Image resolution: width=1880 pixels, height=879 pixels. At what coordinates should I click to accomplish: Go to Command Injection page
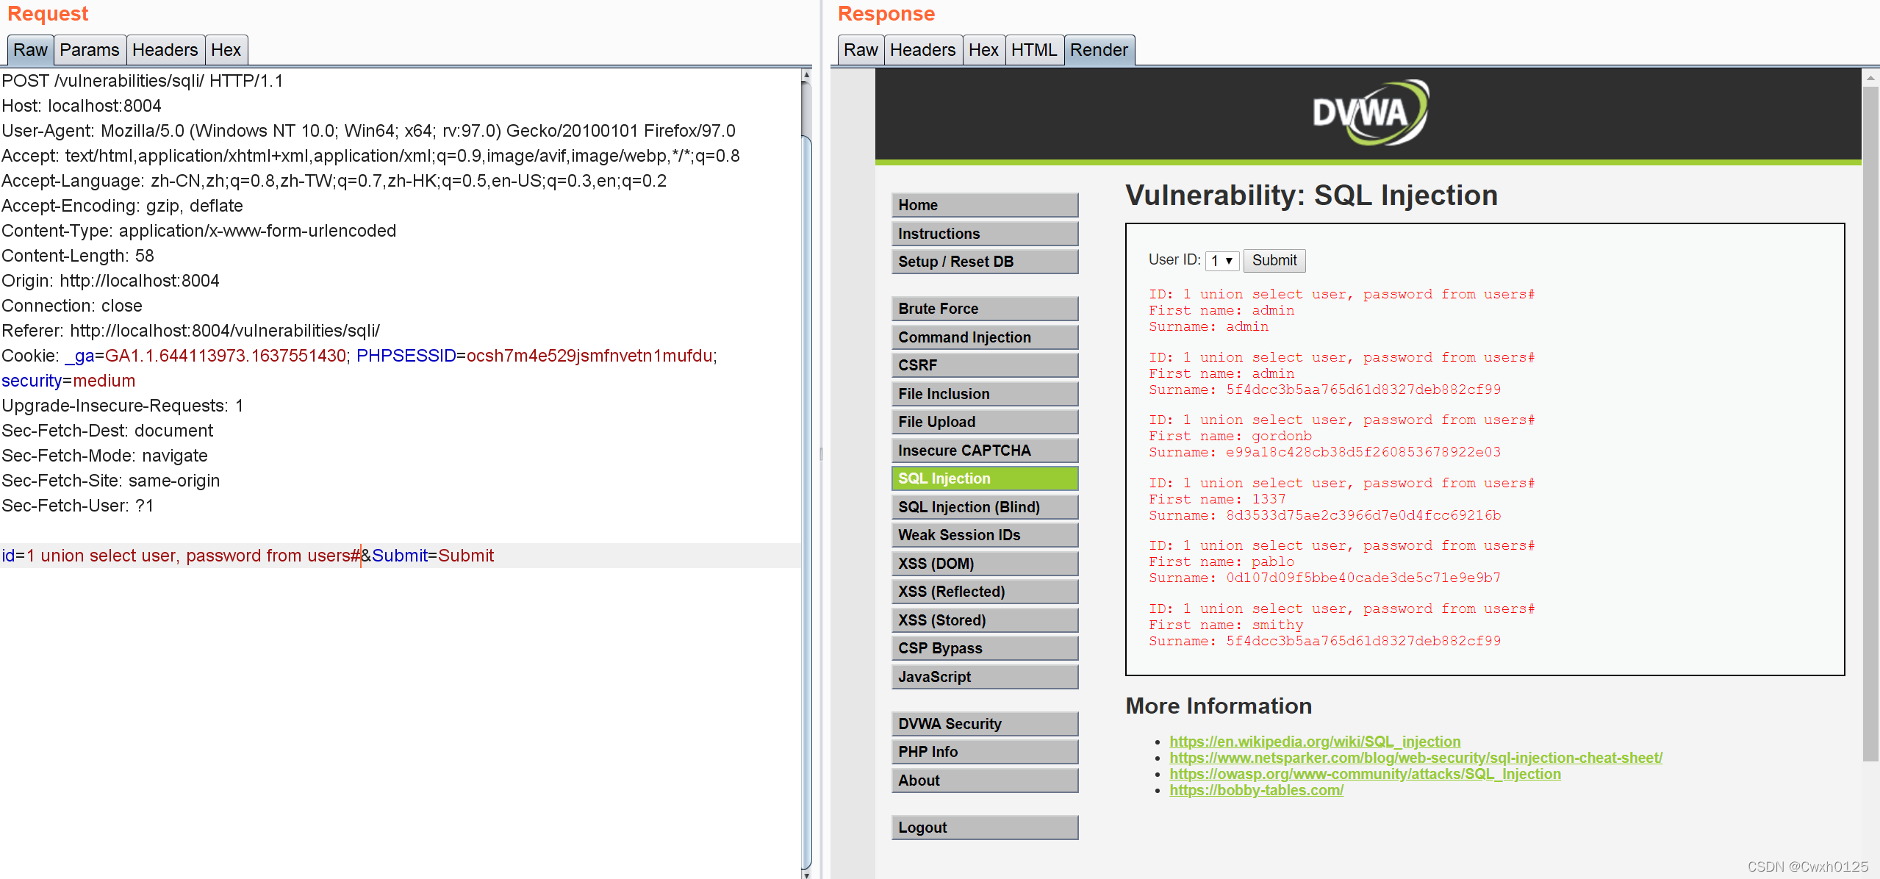[x=984, y=337]
